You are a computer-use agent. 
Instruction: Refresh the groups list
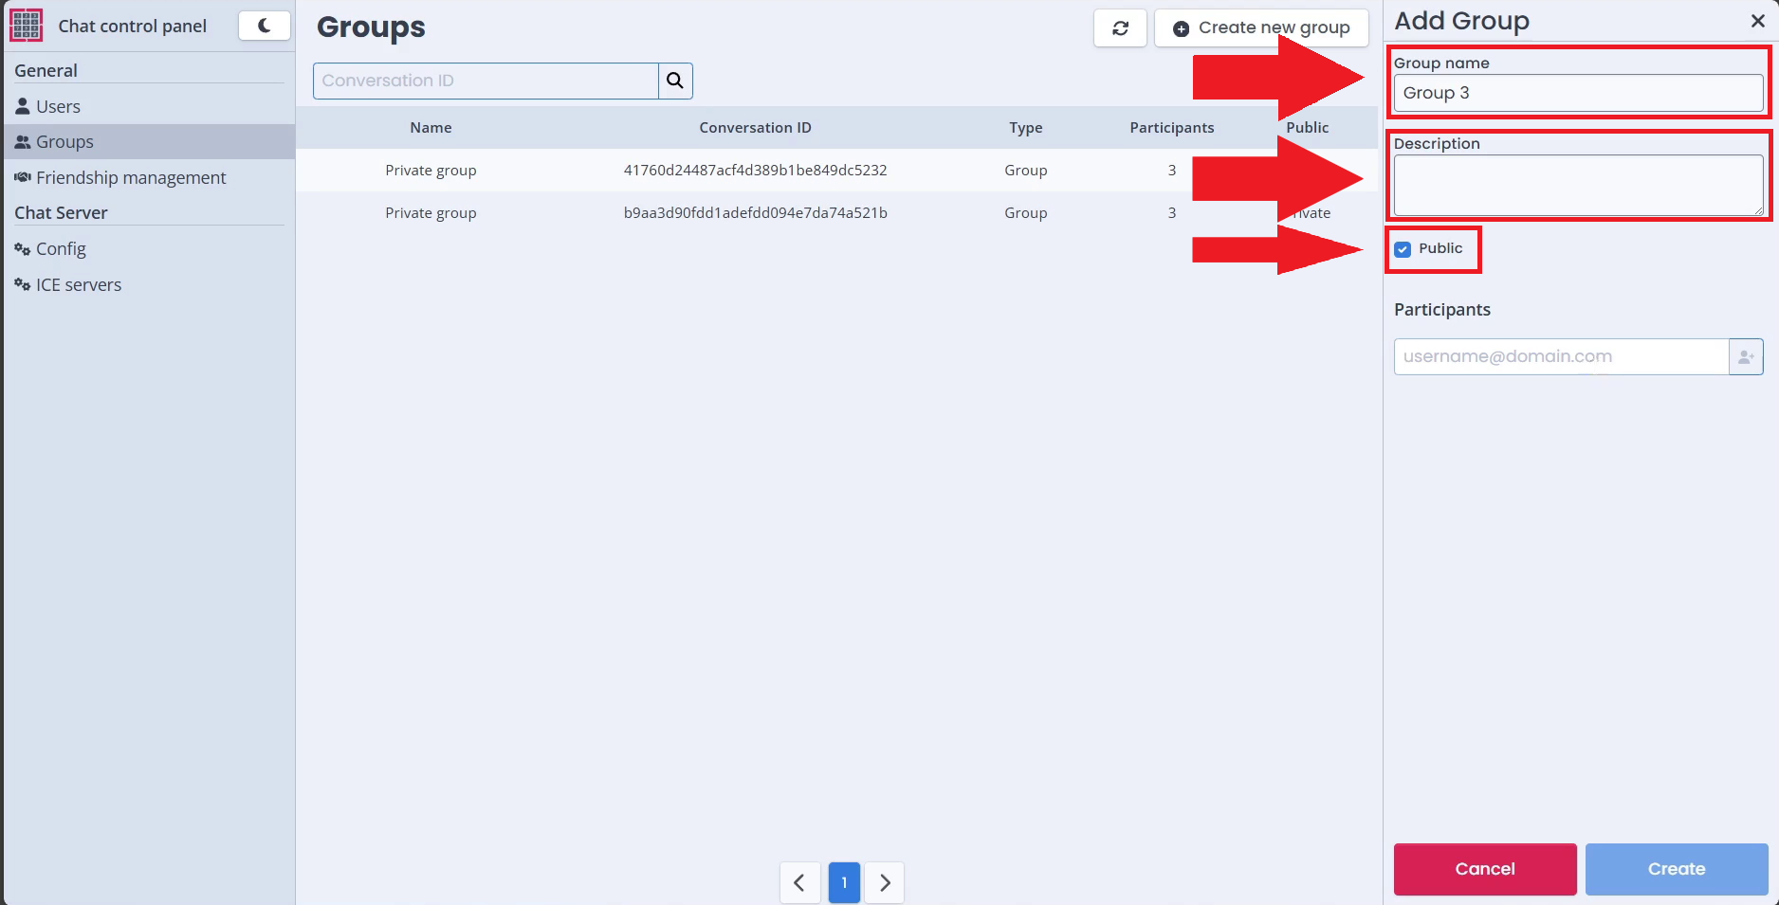(x=1120, y=28)
